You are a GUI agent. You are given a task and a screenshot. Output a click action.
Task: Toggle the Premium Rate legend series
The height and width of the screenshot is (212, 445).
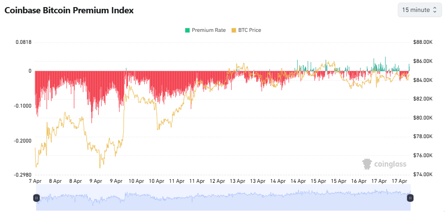205,30
